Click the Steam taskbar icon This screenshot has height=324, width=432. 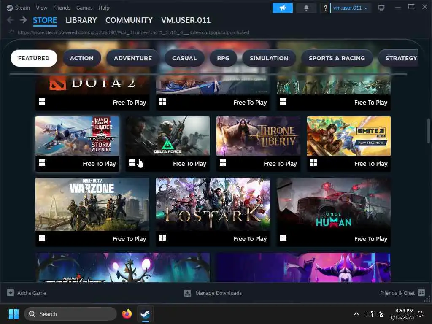coord(145,314)
